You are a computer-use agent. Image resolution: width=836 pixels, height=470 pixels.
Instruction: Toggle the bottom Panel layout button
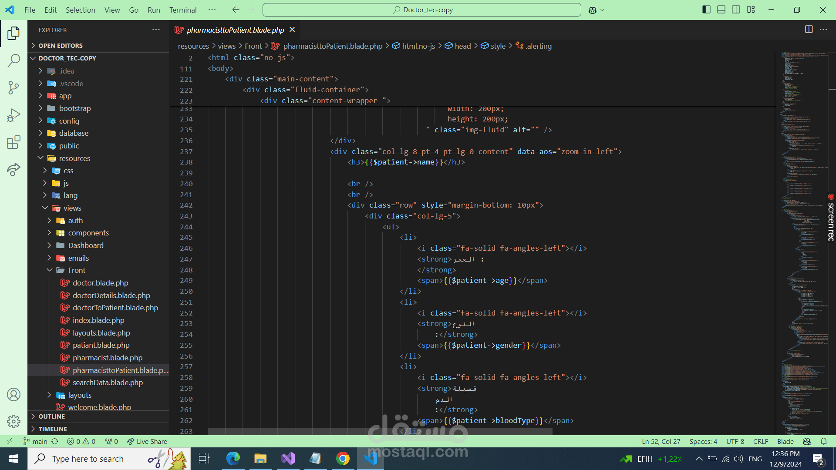(x=721, y=10)
